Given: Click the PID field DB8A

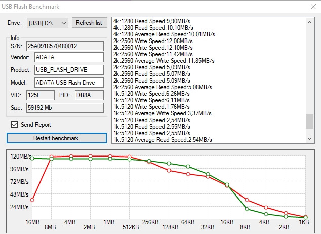Looking at the screenshot, I should pos(89,95).
